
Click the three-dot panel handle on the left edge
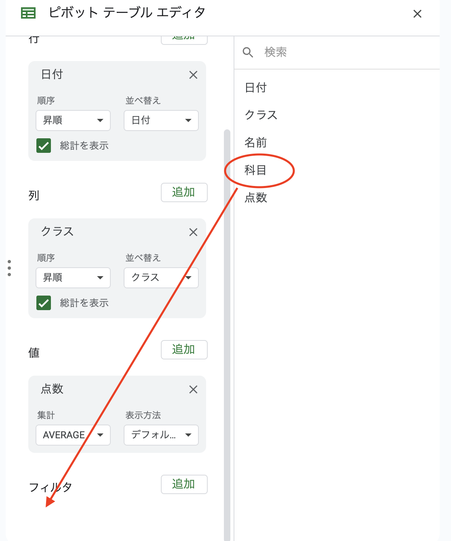click(x=9, y=267)
